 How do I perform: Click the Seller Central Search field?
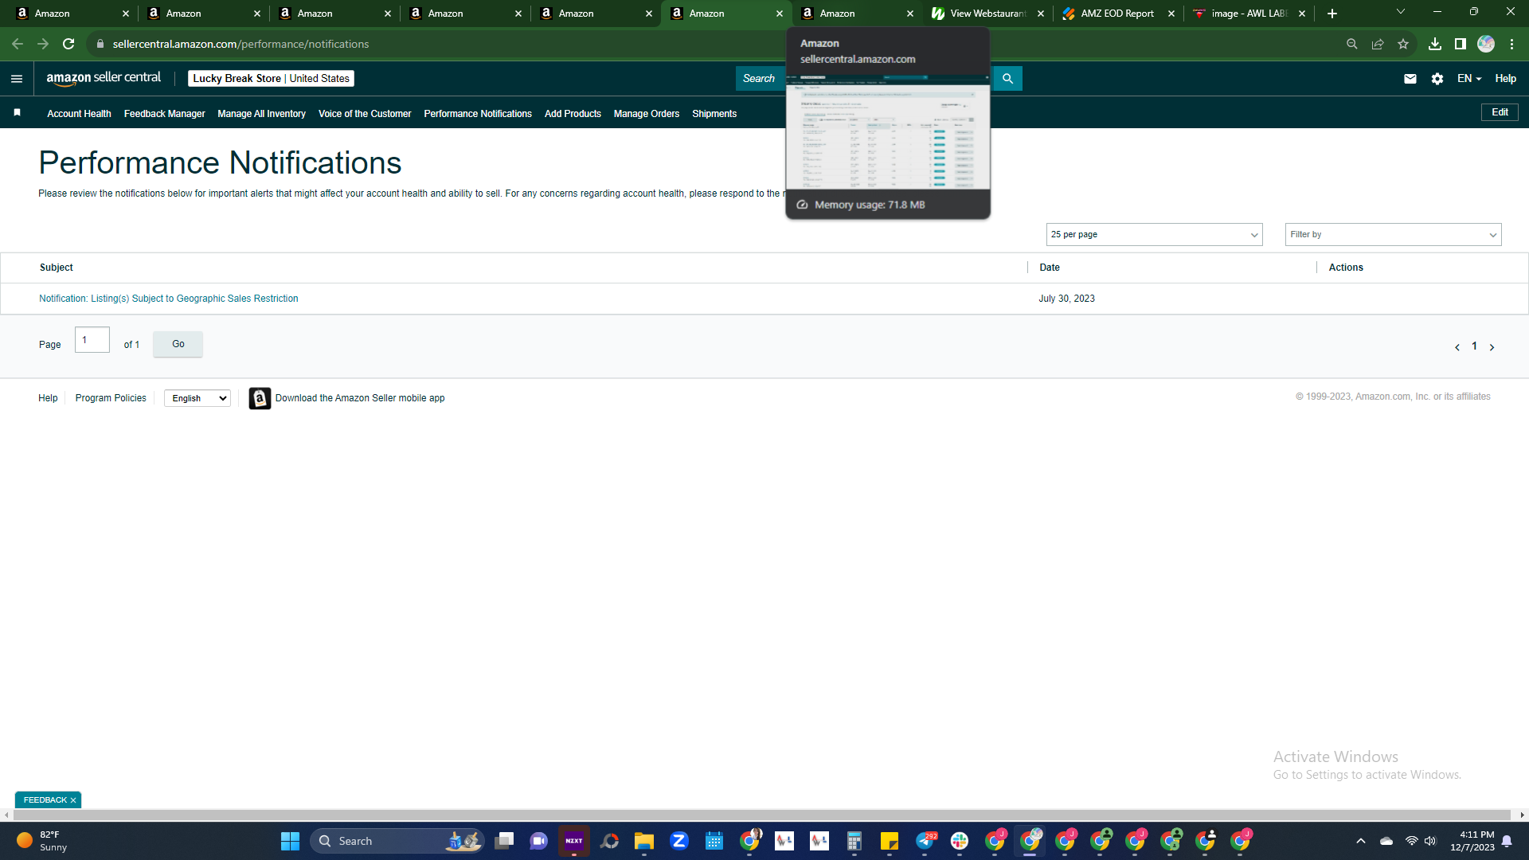click(761, 79)
